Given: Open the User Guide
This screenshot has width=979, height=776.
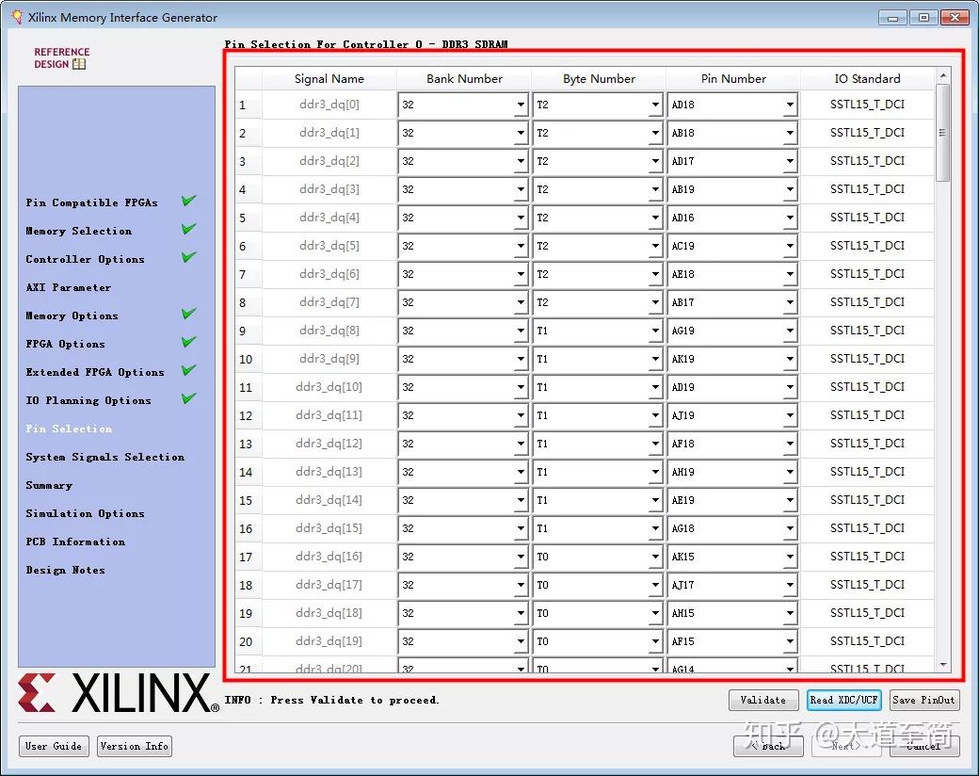Looking at the screenshot, I should [x=54, y=746].
